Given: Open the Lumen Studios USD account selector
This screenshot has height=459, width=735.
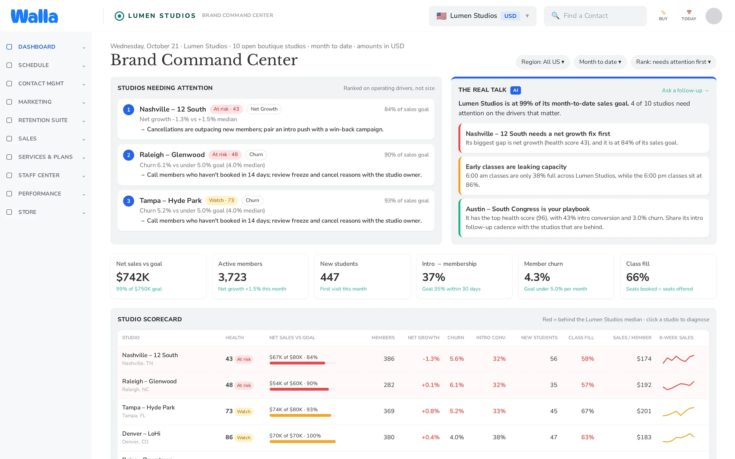Looking at the screenshot, I should (x=482, y=16).
